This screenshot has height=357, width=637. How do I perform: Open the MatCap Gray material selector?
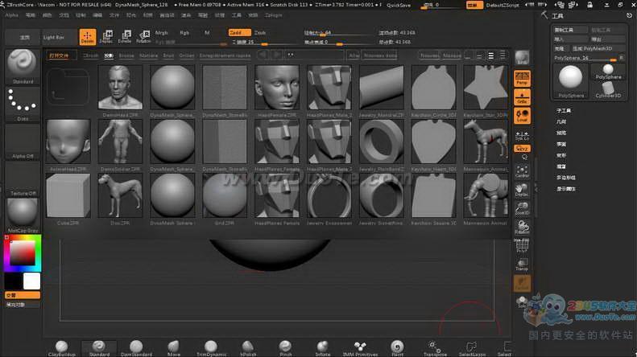pos(23,216)
